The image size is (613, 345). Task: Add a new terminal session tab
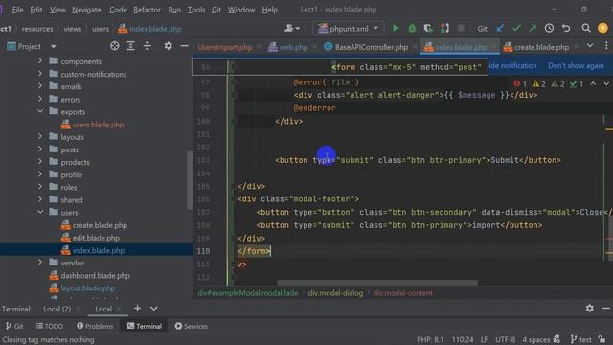tap(137, 309)
